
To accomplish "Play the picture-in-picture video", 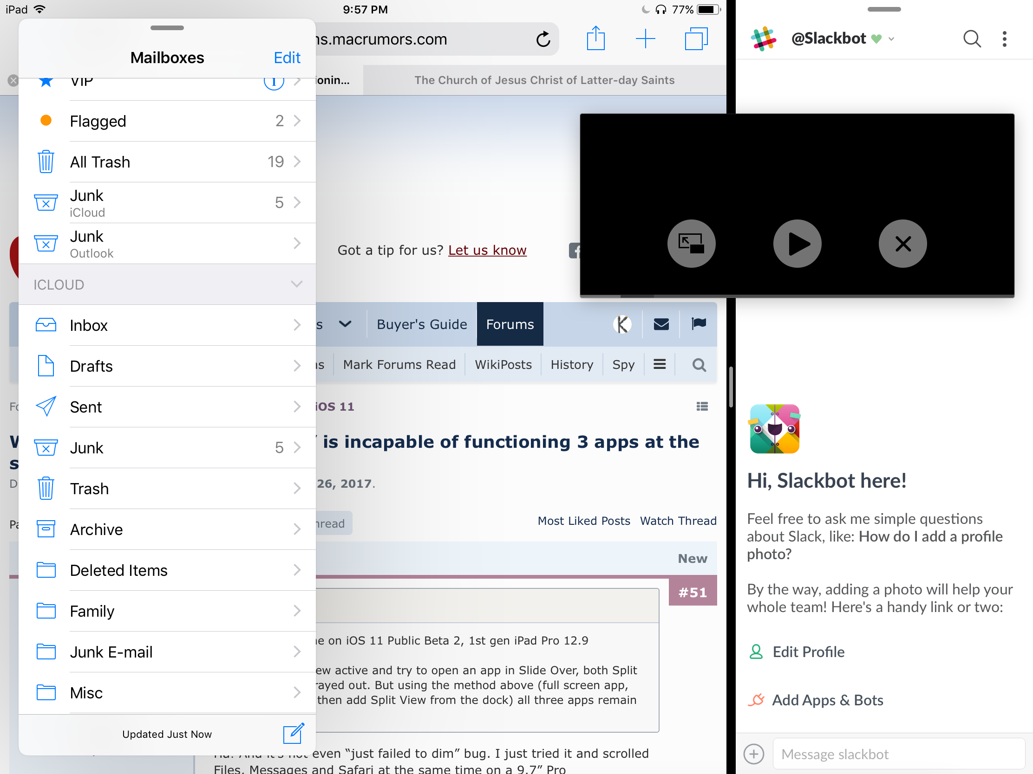I will tap(797, 244).
